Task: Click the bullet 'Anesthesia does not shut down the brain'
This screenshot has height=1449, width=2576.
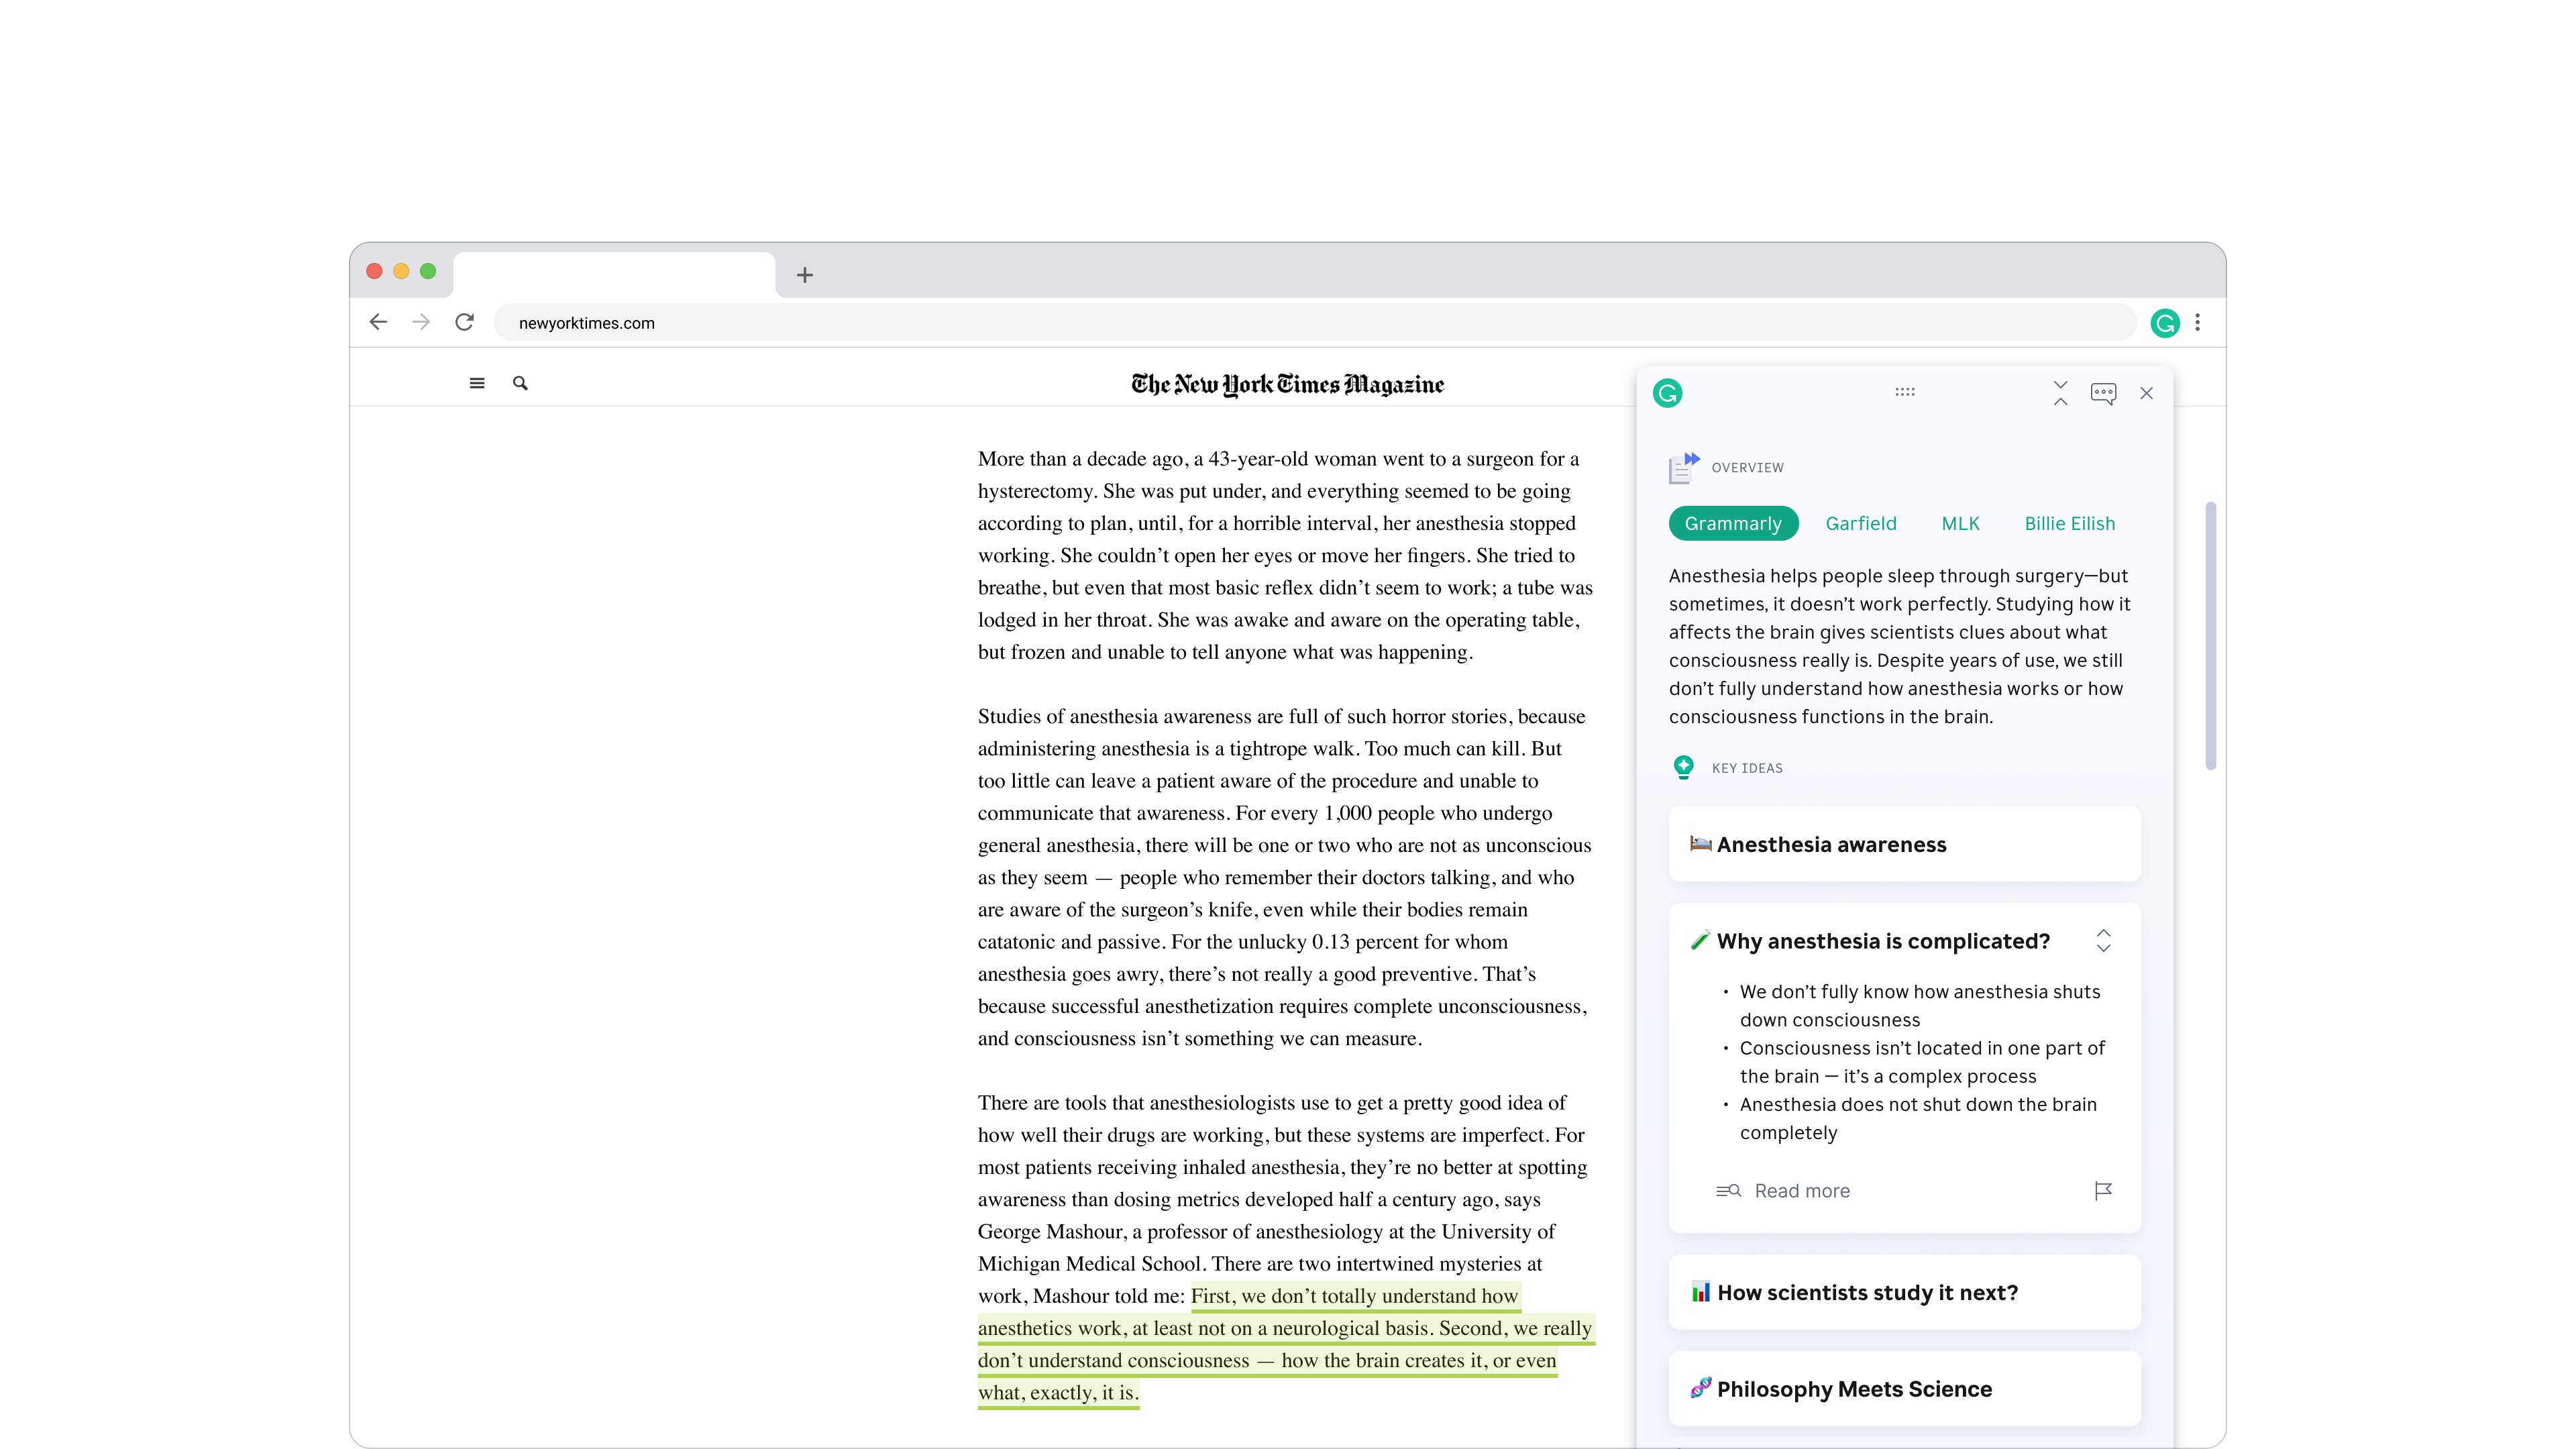Action: 1918,1118
